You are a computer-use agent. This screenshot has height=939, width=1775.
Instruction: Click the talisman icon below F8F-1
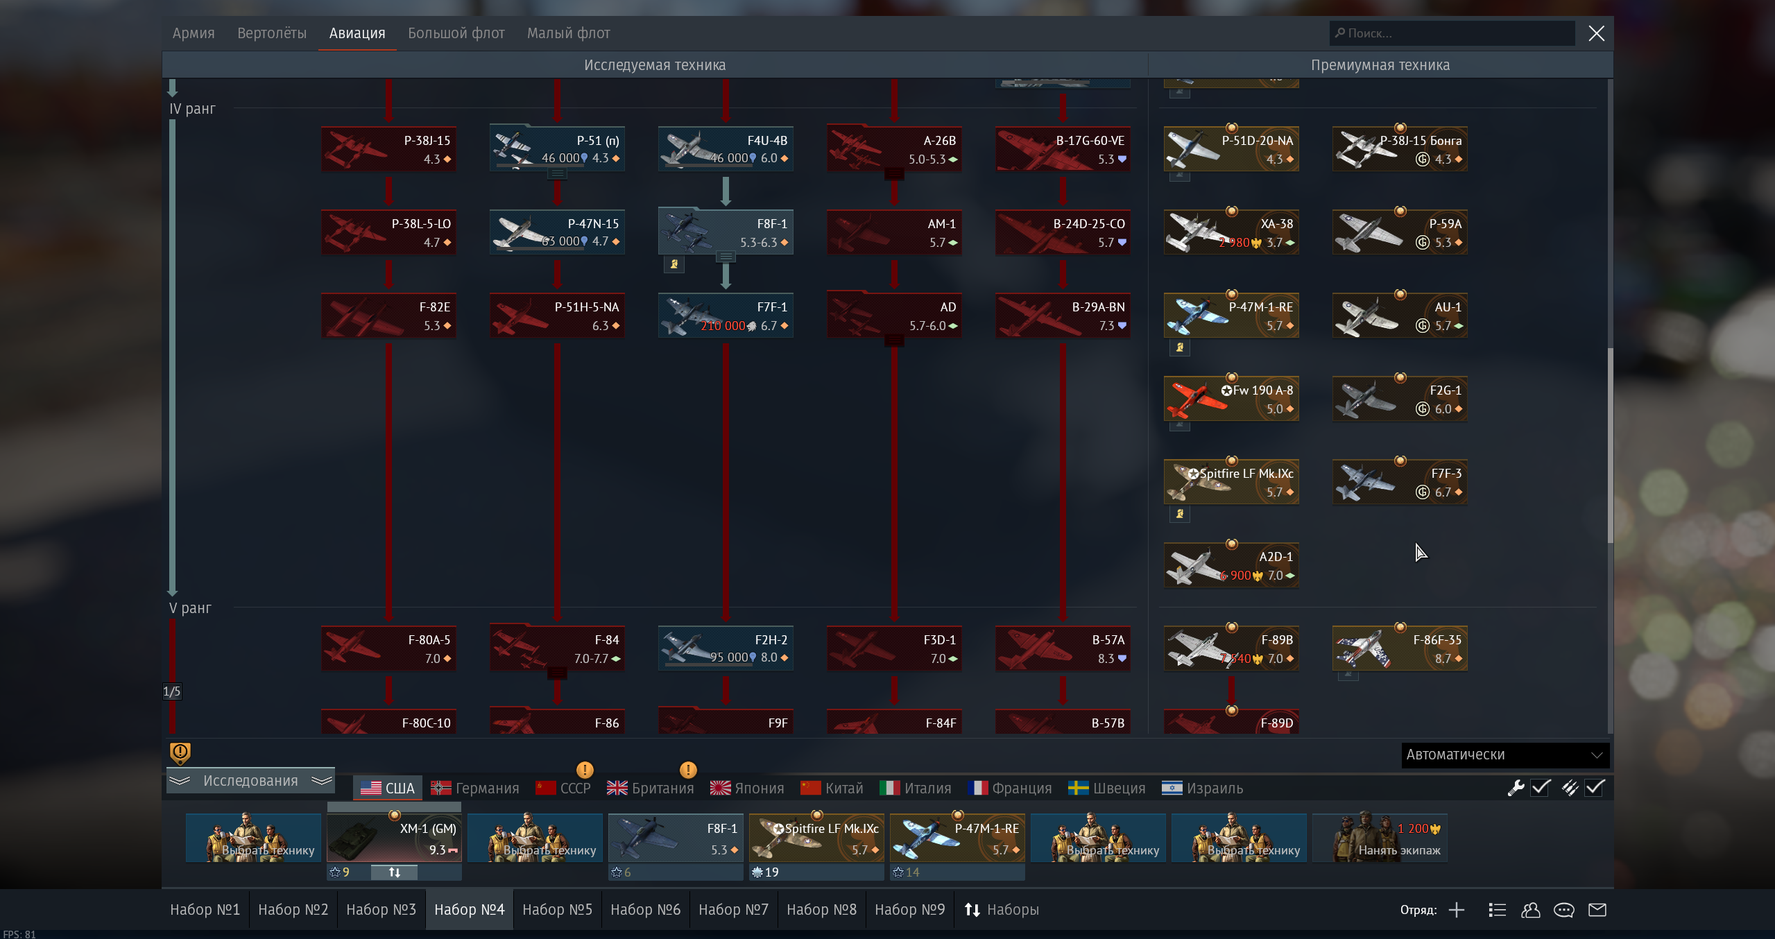(x=674, y=264)
